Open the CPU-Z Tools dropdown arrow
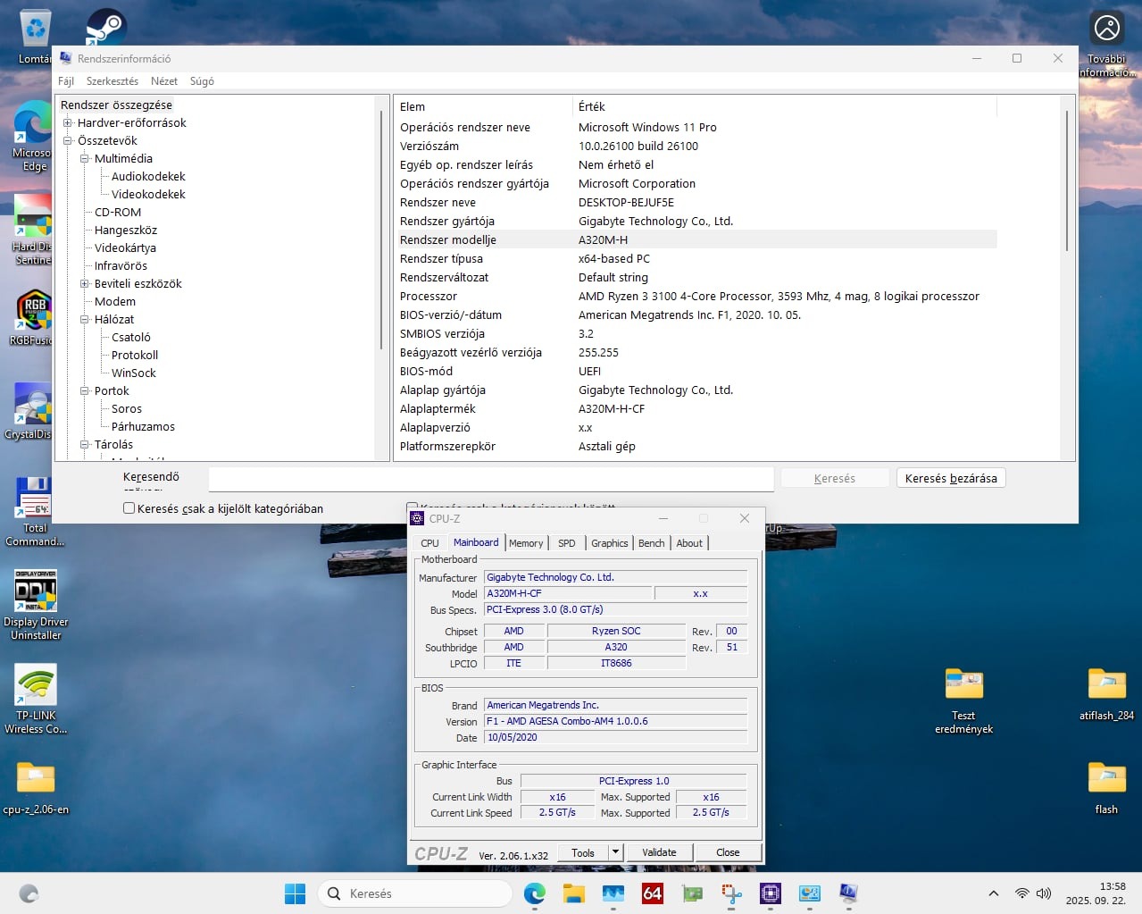Screen dimensions: 1142x914 615,852
